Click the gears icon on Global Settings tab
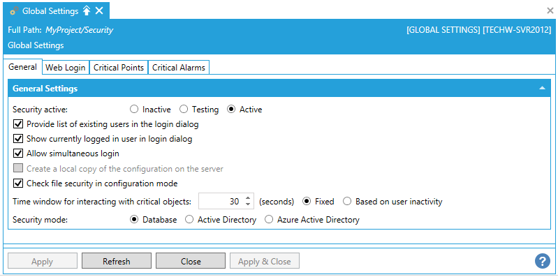The image size is (558, 277). click(x=14, y=11)
